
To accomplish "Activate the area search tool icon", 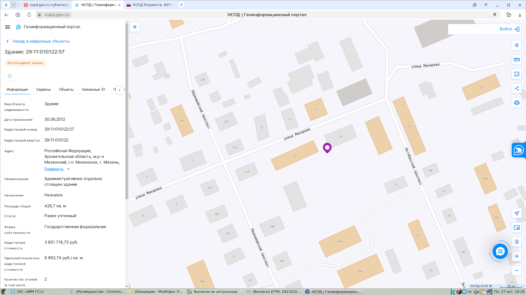I will click(x=517, y=74).
